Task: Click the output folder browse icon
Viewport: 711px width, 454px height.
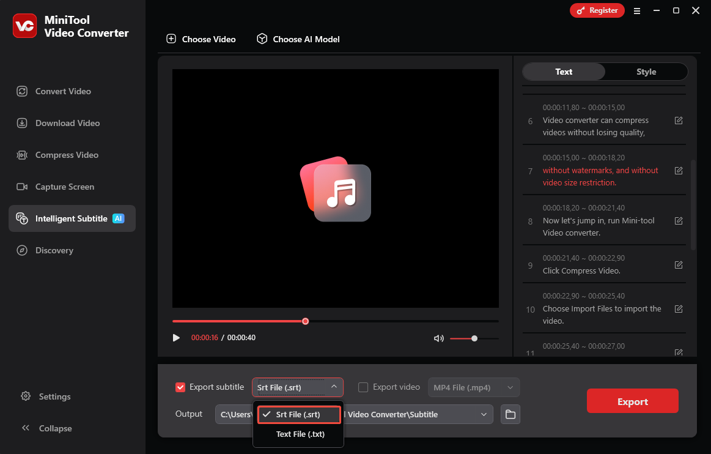Action: [x=510, y=414]
